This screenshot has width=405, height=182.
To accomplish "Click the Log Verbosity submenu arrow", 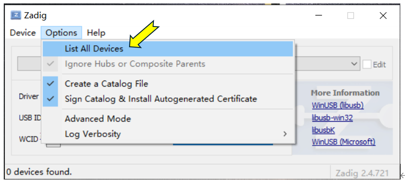I will pos(285,134).
